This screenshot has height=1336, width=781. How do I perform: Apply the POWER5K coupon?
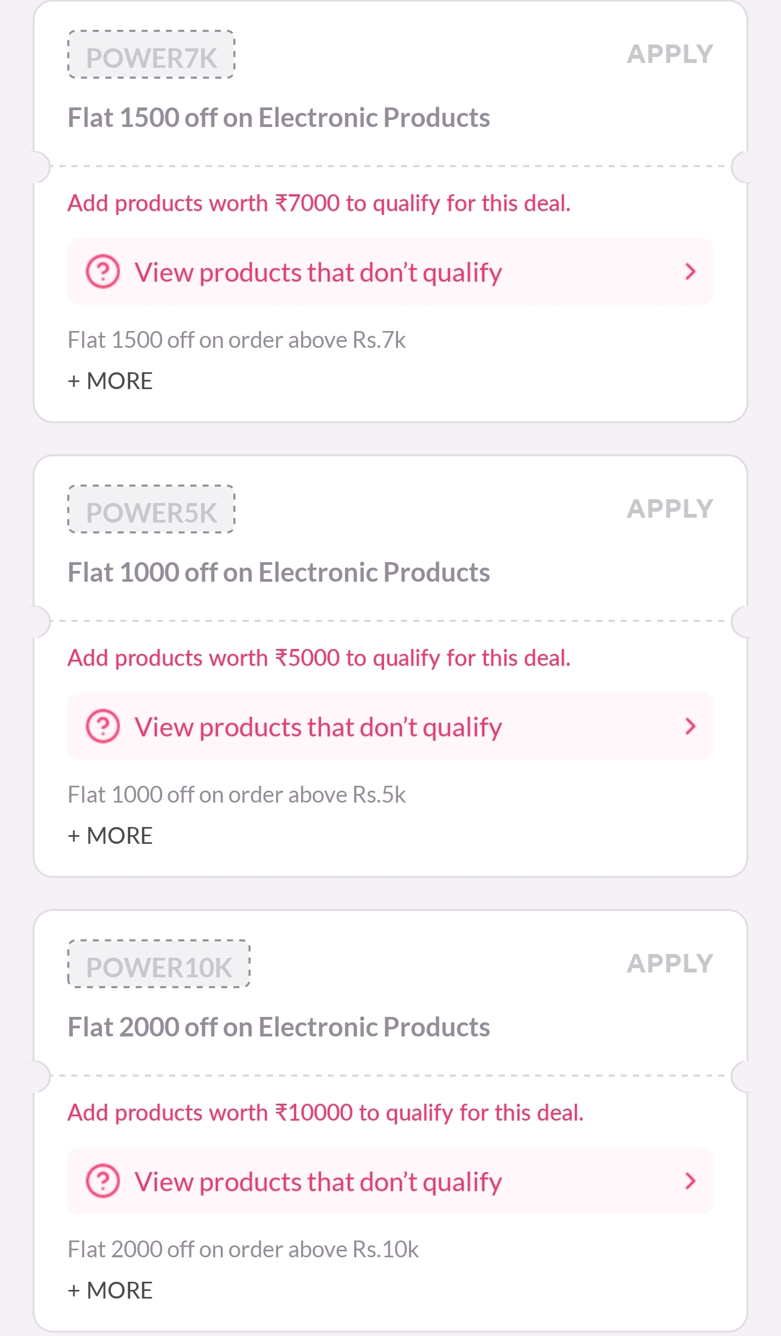[x=670, y=509]
